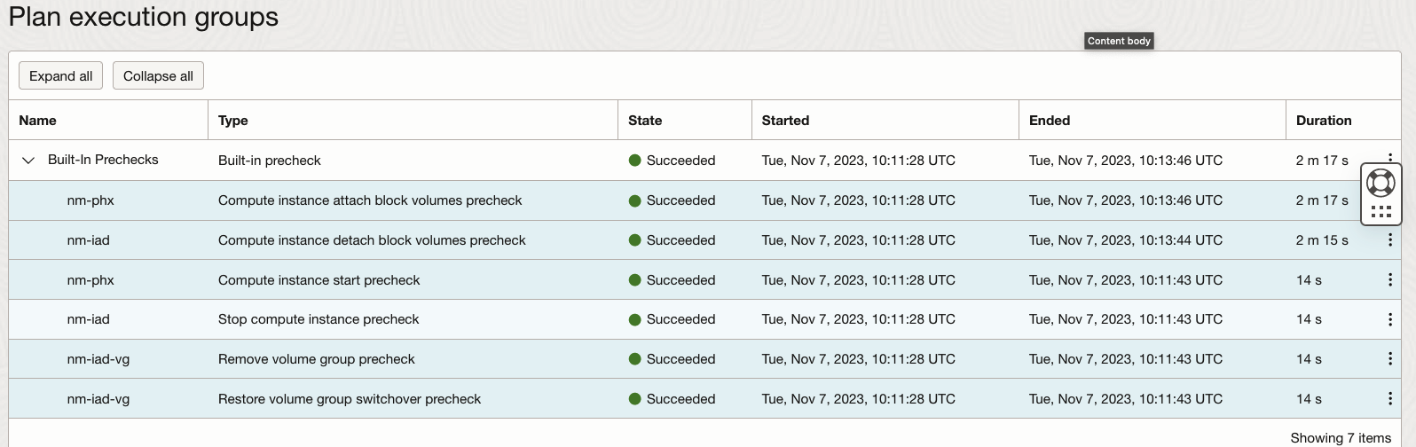Collapse the Built-In Prechecks group chevron
The width and height of the screenshot is (1416, 447).
click(x=28, y=161)
